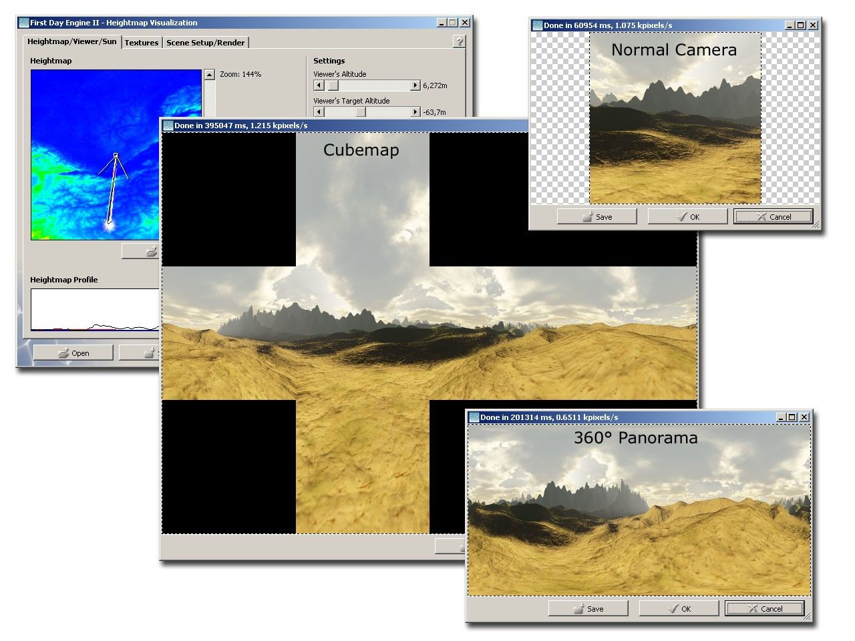Viewport: 855px width, 641px height.
Task: Open the Scene Setup/Render tab
Action: click(x=205, y=42)
